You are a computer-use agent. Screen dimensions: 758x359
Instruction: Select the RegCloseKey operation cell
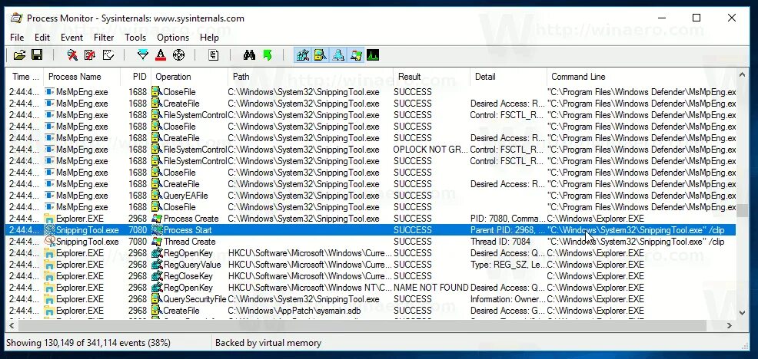(x=189, y=276)
